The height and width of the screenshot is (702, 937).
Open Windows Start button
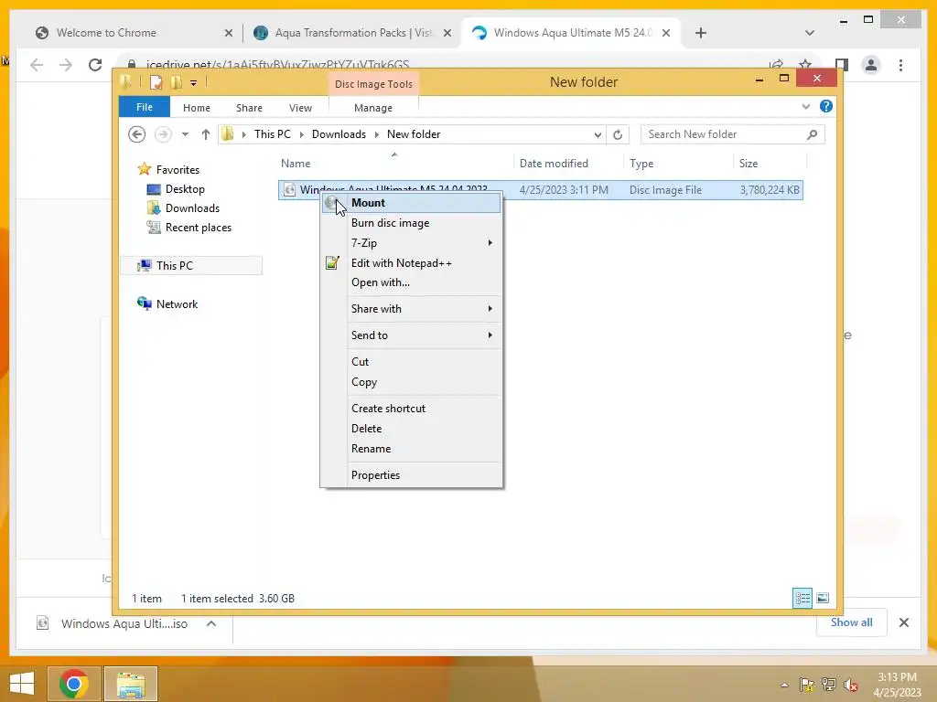[x=22, y=684]
